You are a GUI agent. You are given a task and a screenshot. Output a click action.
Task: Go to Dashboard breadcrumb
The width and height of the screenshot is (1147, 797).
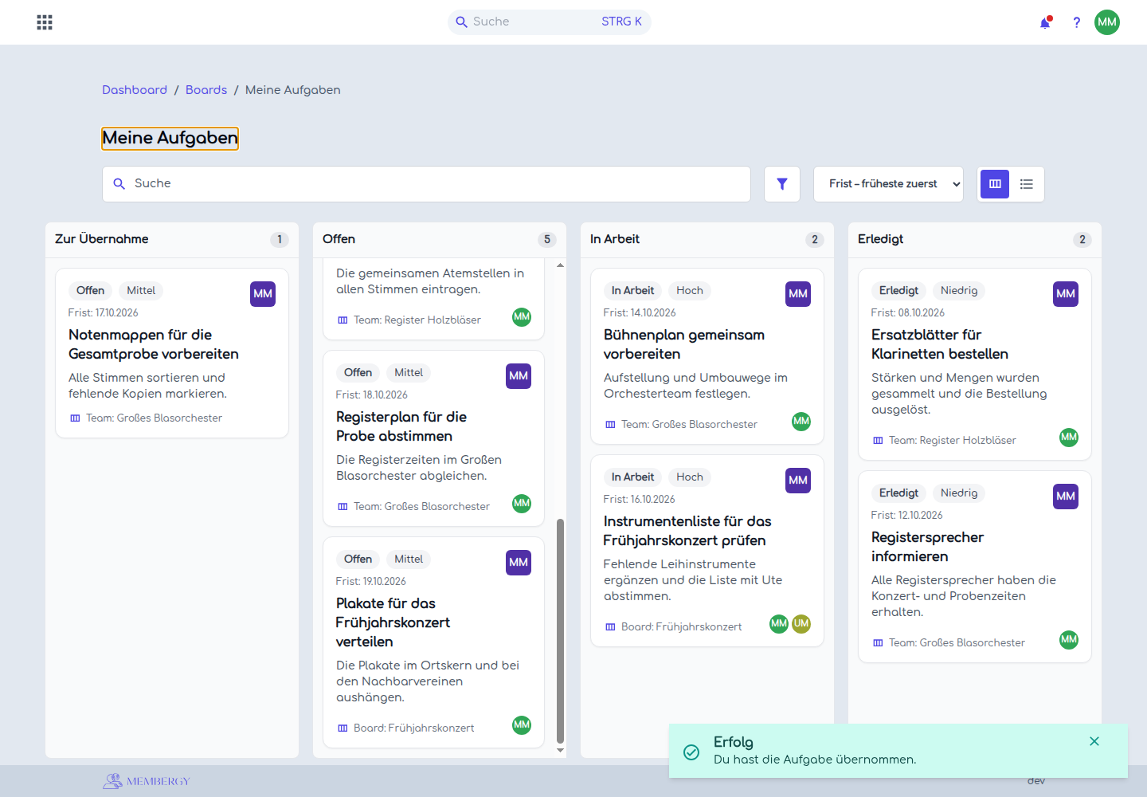tap(135, 90)
